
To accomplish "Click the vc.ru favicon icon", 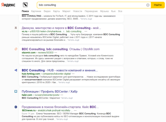I will point(16,28).
